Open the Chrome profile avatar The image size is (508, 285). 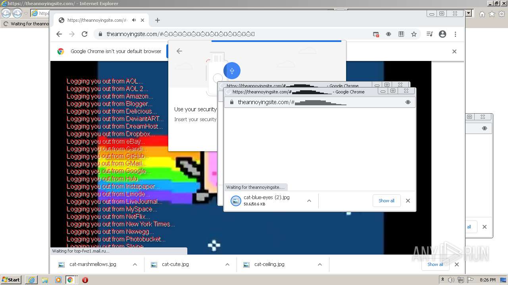(443, 34)
